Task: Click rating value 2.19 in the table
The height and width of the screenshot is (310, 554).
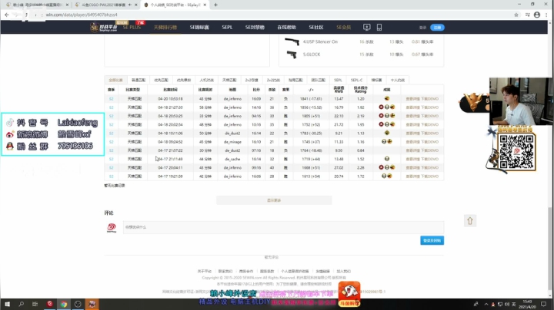Action: click(360, 116)
